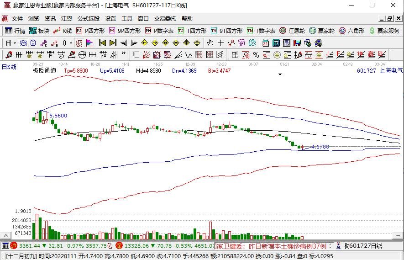The image size is (404, 260).
Task: Select the n² ruler tool
Action: click(x=103, y=55)
